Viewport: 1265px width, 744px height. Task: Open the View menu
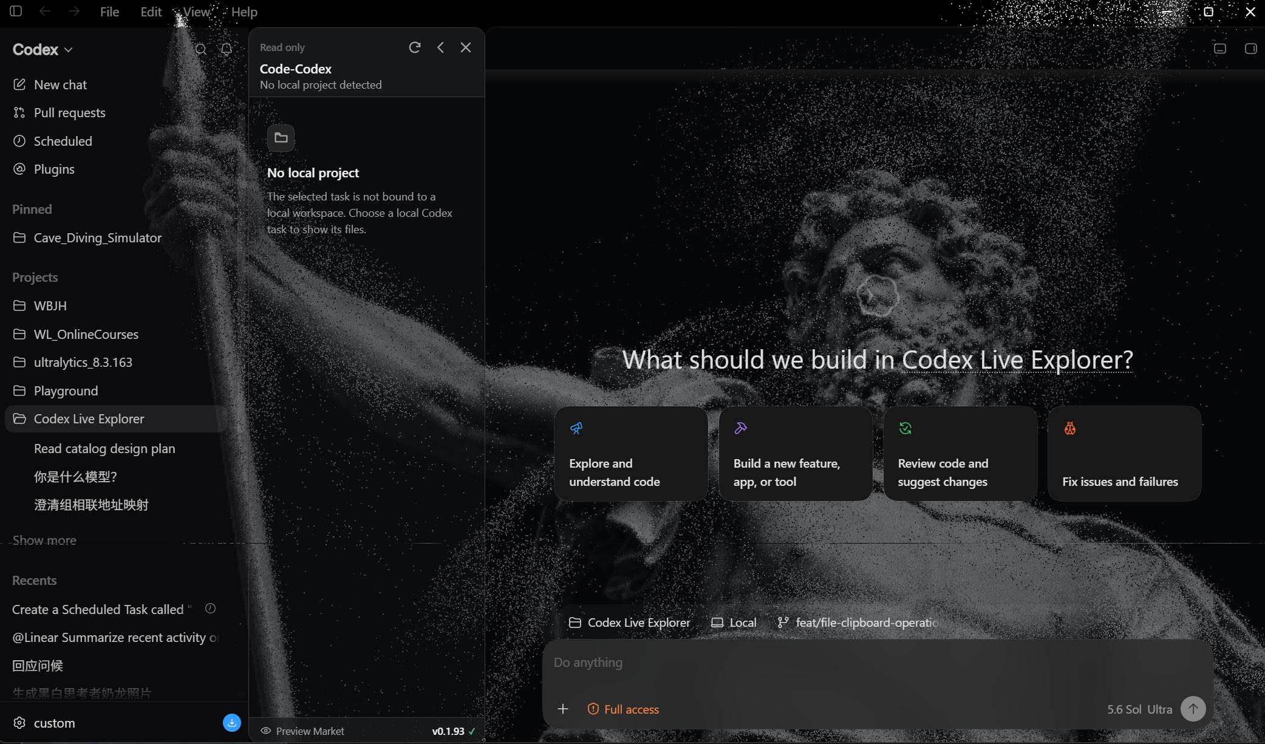click(x=197, y=12)
